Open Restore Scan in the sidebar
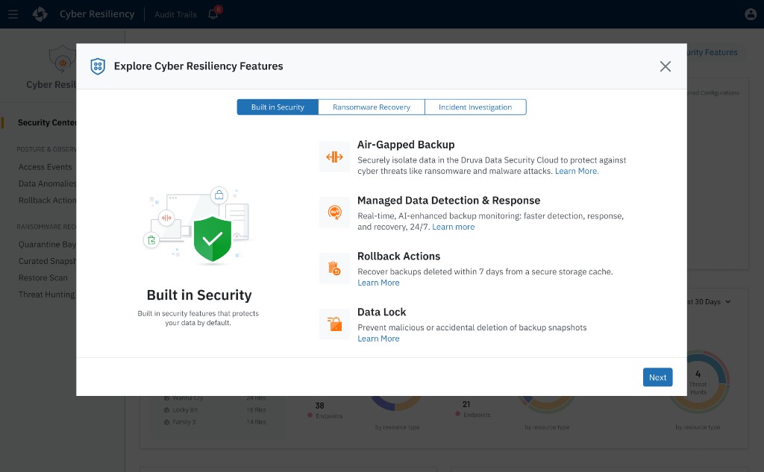 pyautogui.click(x=43, y=277)
